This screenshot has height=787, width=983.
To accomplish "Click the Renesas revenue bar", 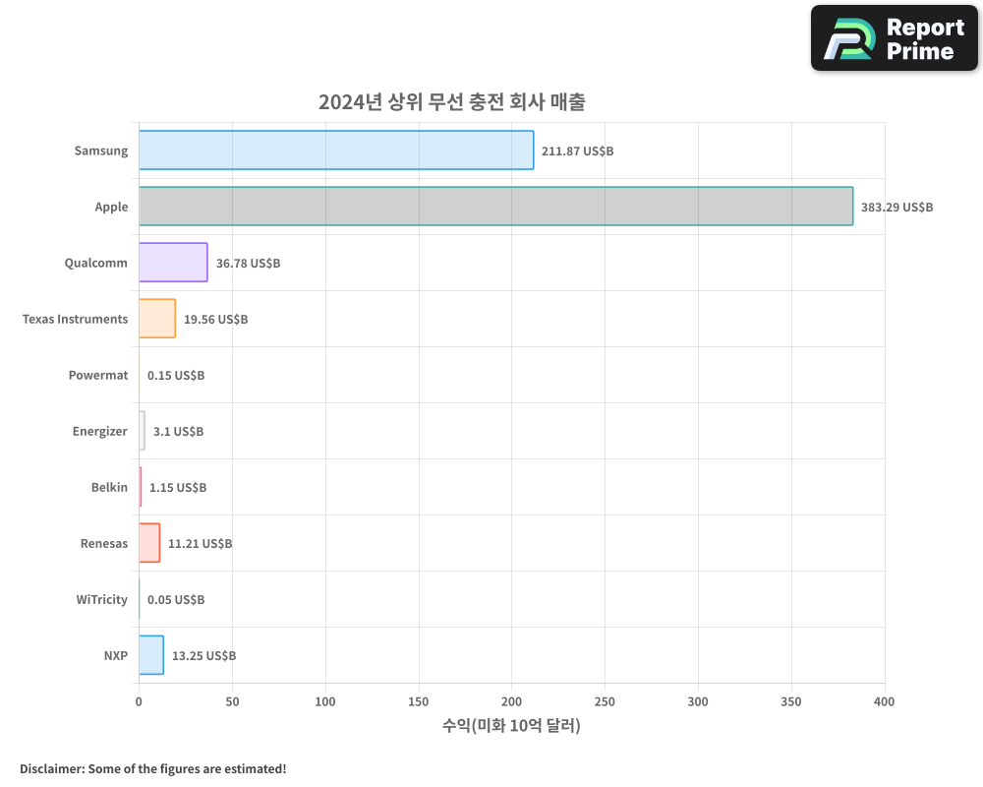I will 149,543.
